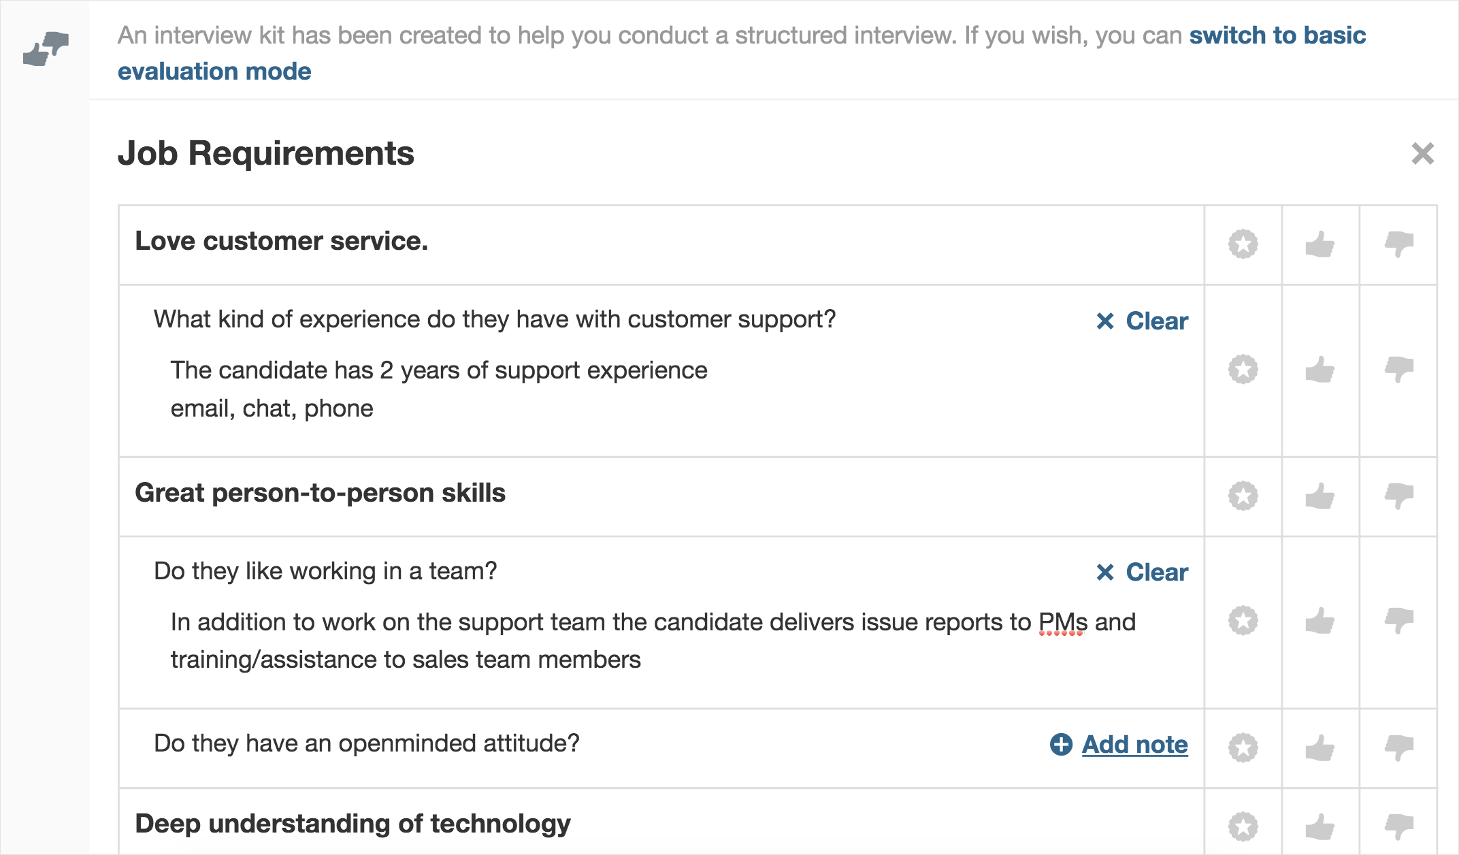Clear the customer support experience note

click(1142, 321)
